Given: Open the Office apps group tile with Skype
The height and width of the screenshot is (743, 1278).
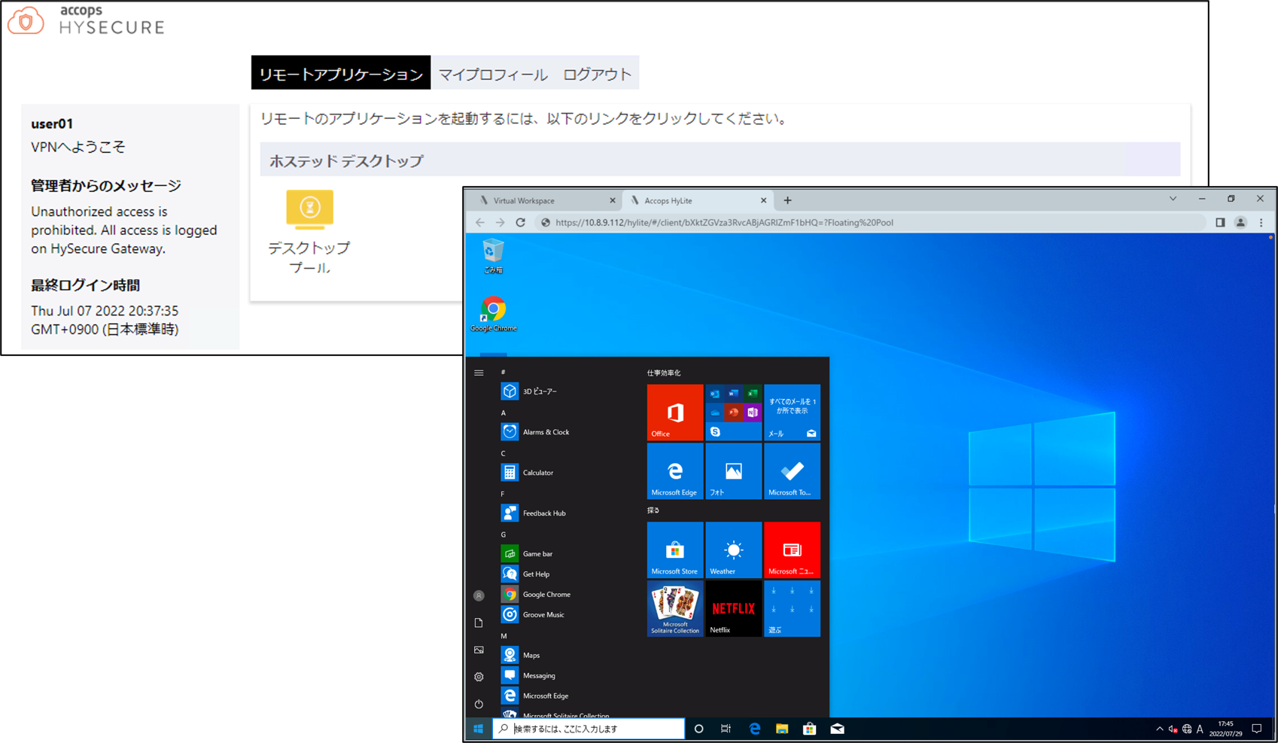Looking at the screenshot, I should (x=734, y=413).
